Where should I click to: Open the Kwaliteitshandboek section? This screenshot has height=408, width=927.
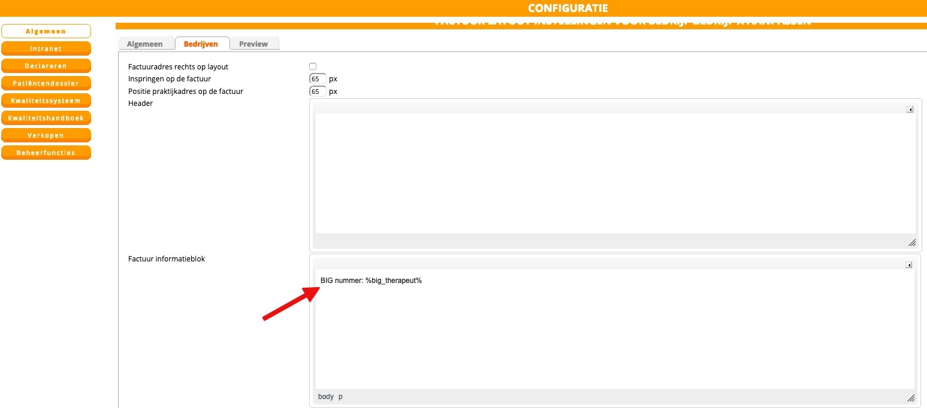[46, 118]
